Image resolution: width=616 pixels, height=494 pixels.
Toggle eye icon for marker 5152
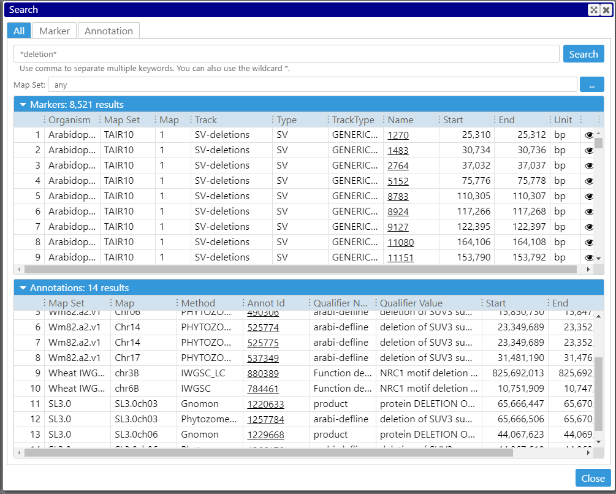(x=589, y=181)
